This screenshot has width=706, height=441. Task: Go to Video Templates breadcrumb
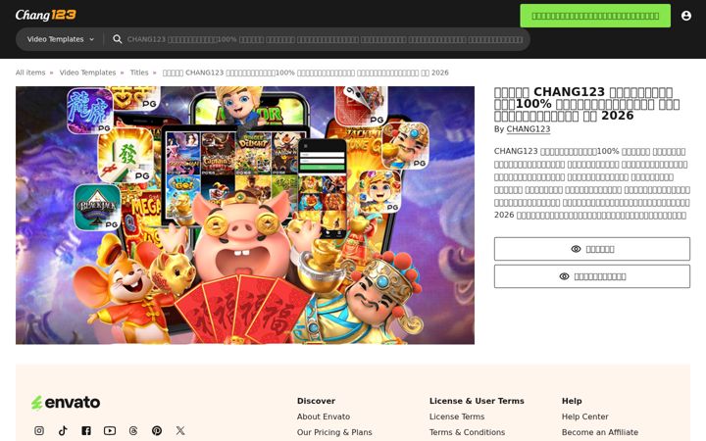[x=87, y=73]
